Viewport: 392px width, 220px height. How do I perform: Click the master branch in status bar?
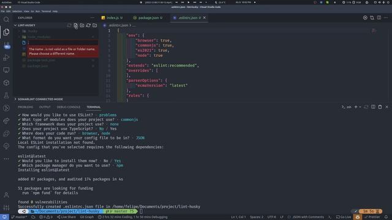point(20,217)
